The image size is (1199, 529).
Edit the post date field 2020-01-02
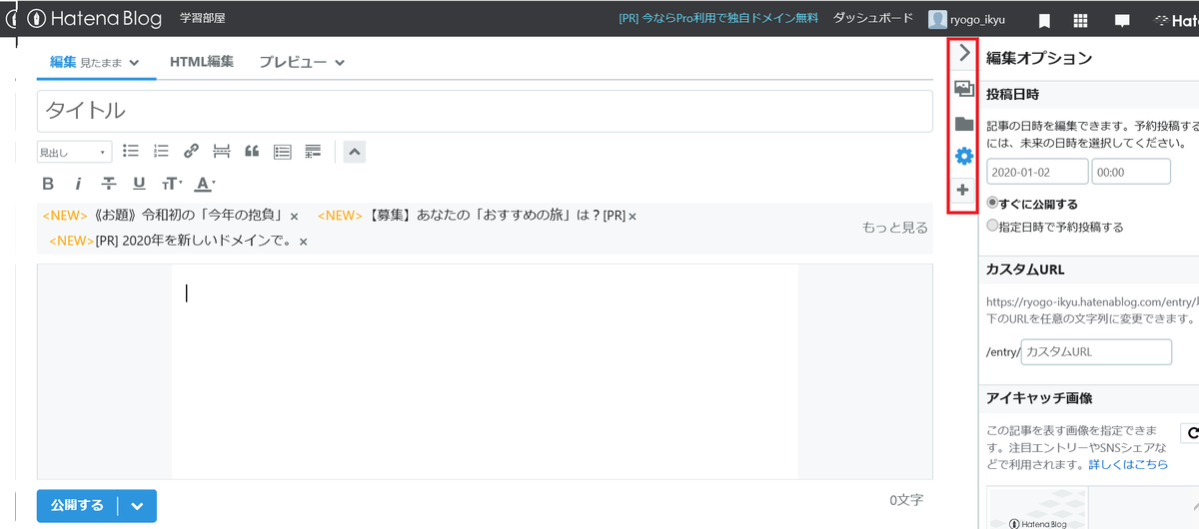point(1037,172)
